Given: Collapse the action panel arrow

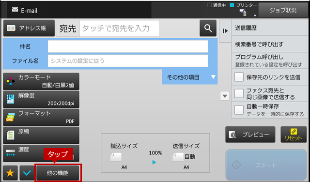Looking at the screenshot, I should coord(225,31).
